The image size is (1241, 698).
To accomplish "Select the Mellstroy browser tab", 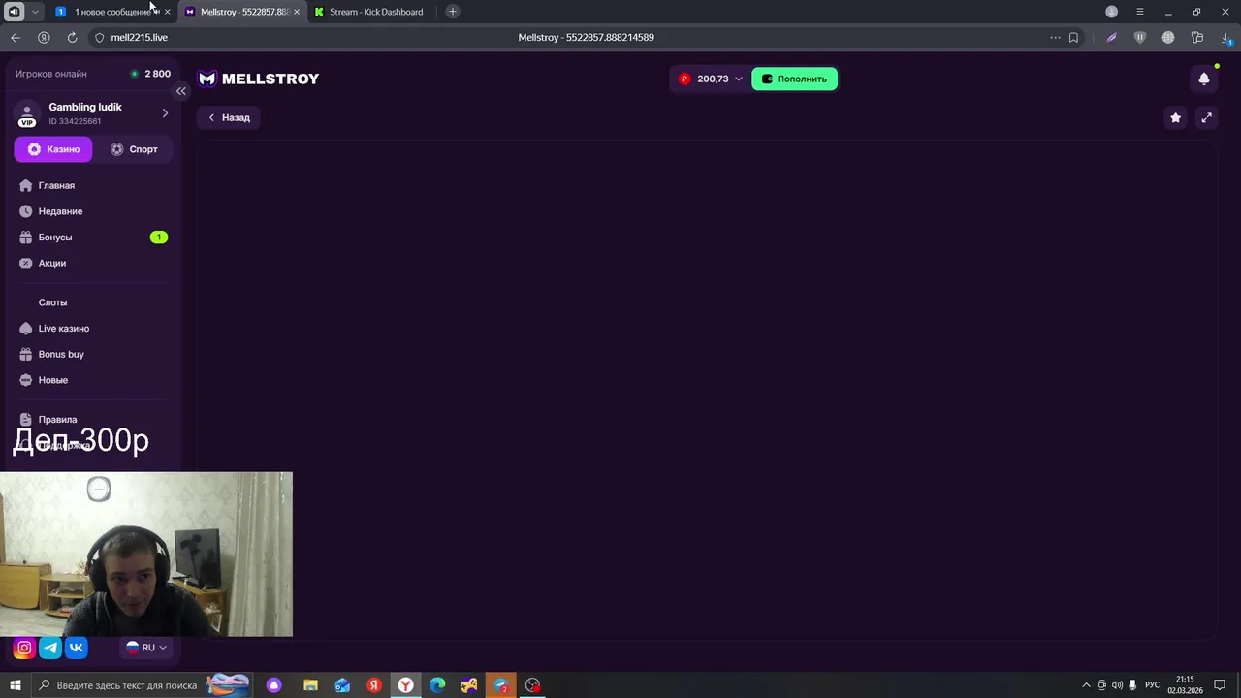I will click(241, 12).
